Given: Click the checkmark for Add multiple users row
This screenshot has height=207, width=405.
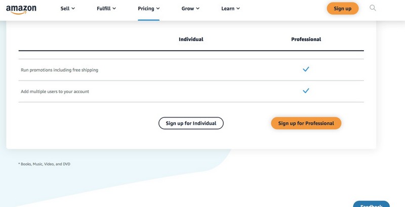Looking at the screenshot, I should (x=306, y=91).
